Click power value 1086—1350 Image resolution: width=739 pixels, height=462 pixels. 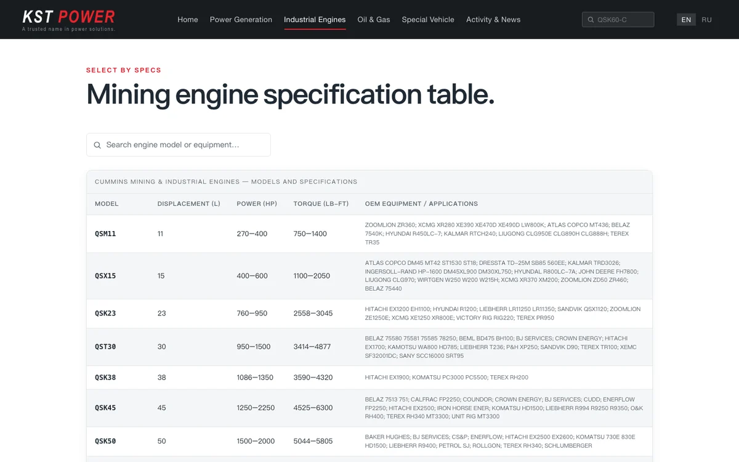coord(255,378)
